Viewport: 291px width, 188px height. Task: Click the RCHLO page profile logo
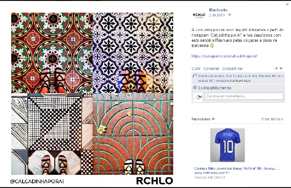pyautogui.click(x=199, y=15)
